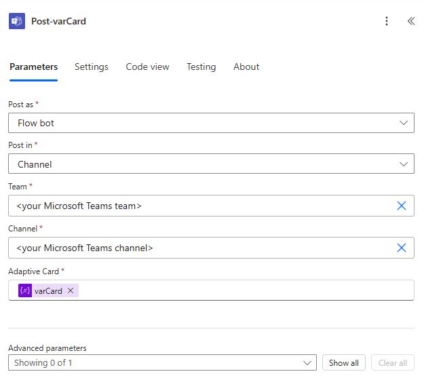Click the Show all button
This screenshot has width=424, height=376.
point(344,362)
